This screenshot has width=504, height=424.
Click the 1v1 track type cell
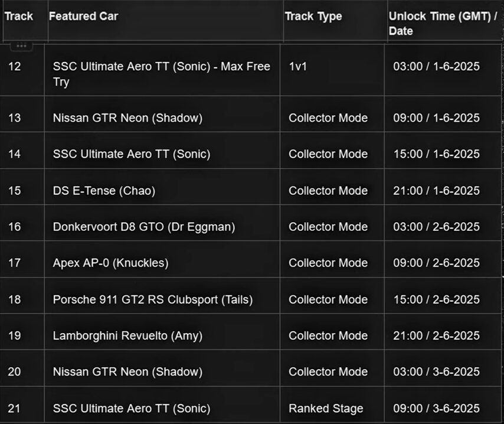(x=332, y=70)
